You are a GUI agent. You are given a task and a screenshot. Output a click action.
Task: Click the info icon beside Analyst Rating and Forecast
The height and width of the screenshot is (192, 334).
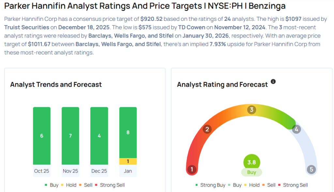273,81
